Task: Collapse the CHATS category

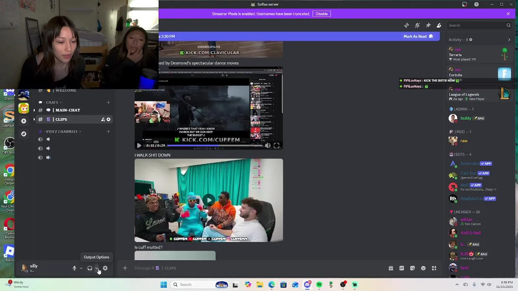Action: pos(53,103)
